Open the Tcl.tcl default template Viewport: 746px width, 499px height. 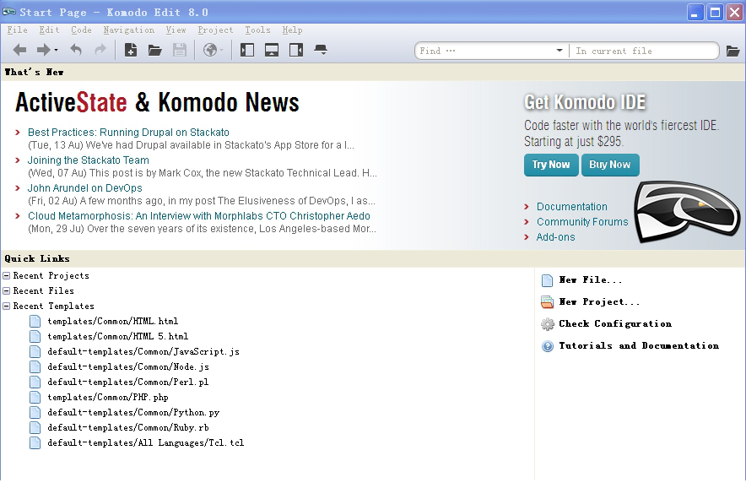[146, 443]
